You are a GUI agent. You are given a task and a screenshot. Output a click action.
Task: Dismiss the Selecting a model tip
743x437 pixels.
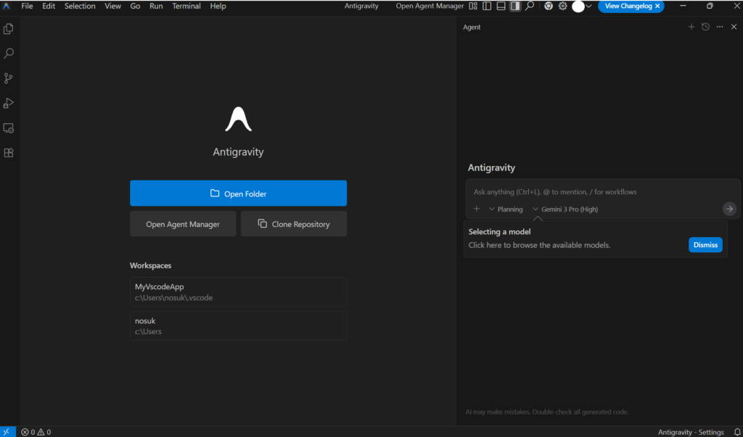pos(705,245)
